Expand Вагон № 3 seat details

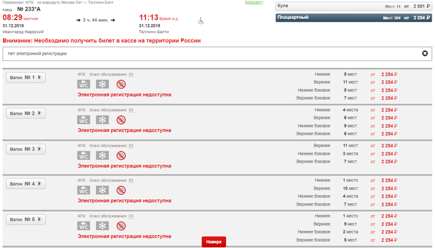26,149
